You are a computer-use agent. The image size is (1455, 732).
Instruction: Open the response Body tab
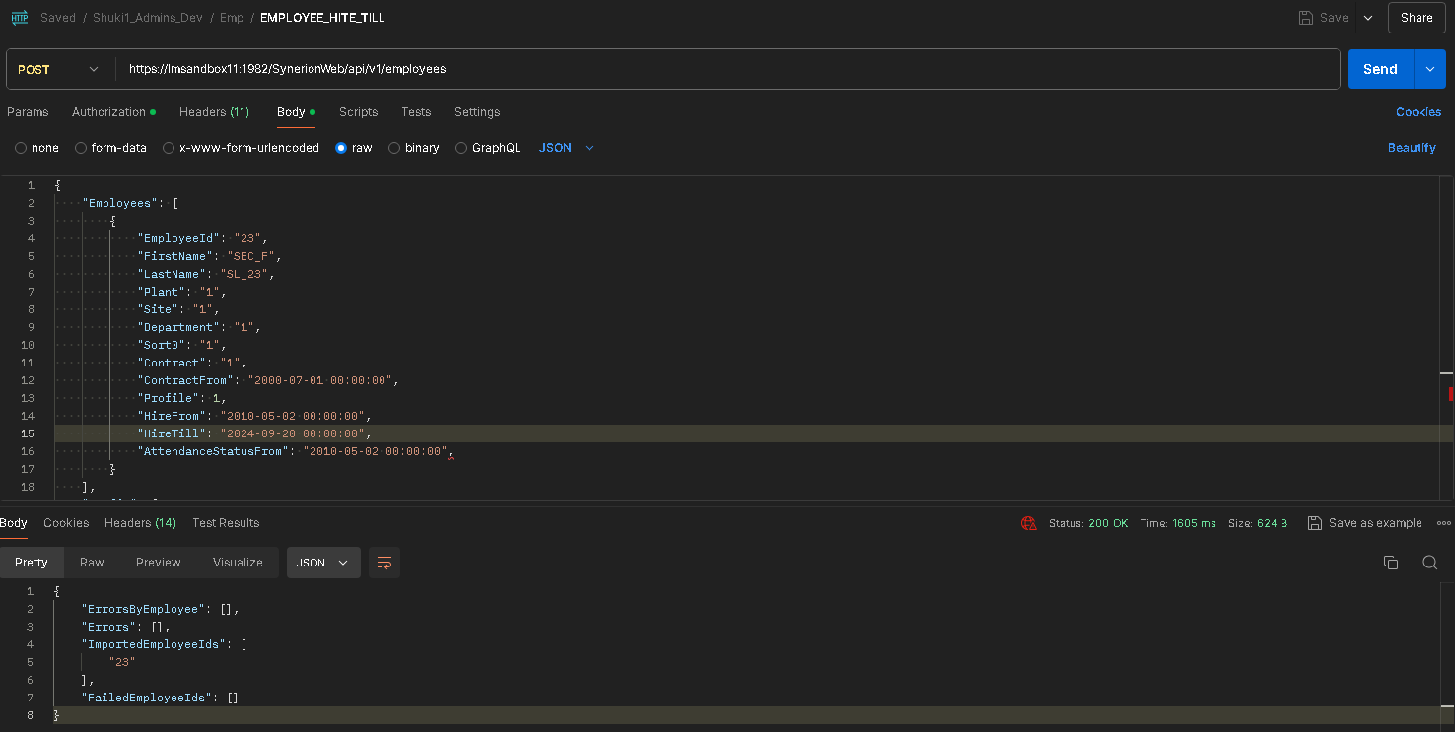pos(14,523)
